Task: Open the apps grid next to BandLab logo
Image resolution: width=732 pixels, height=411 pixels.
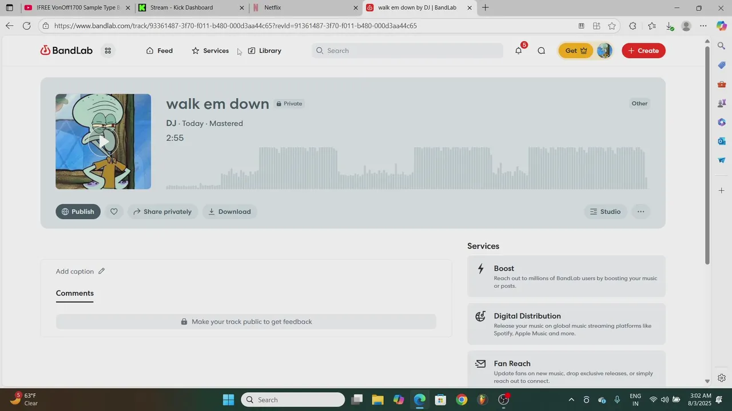Action: coord(108,50)
